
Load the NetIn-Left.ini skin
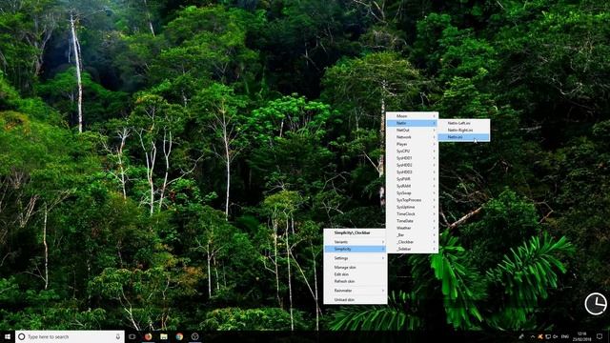(x=464, y=123)
